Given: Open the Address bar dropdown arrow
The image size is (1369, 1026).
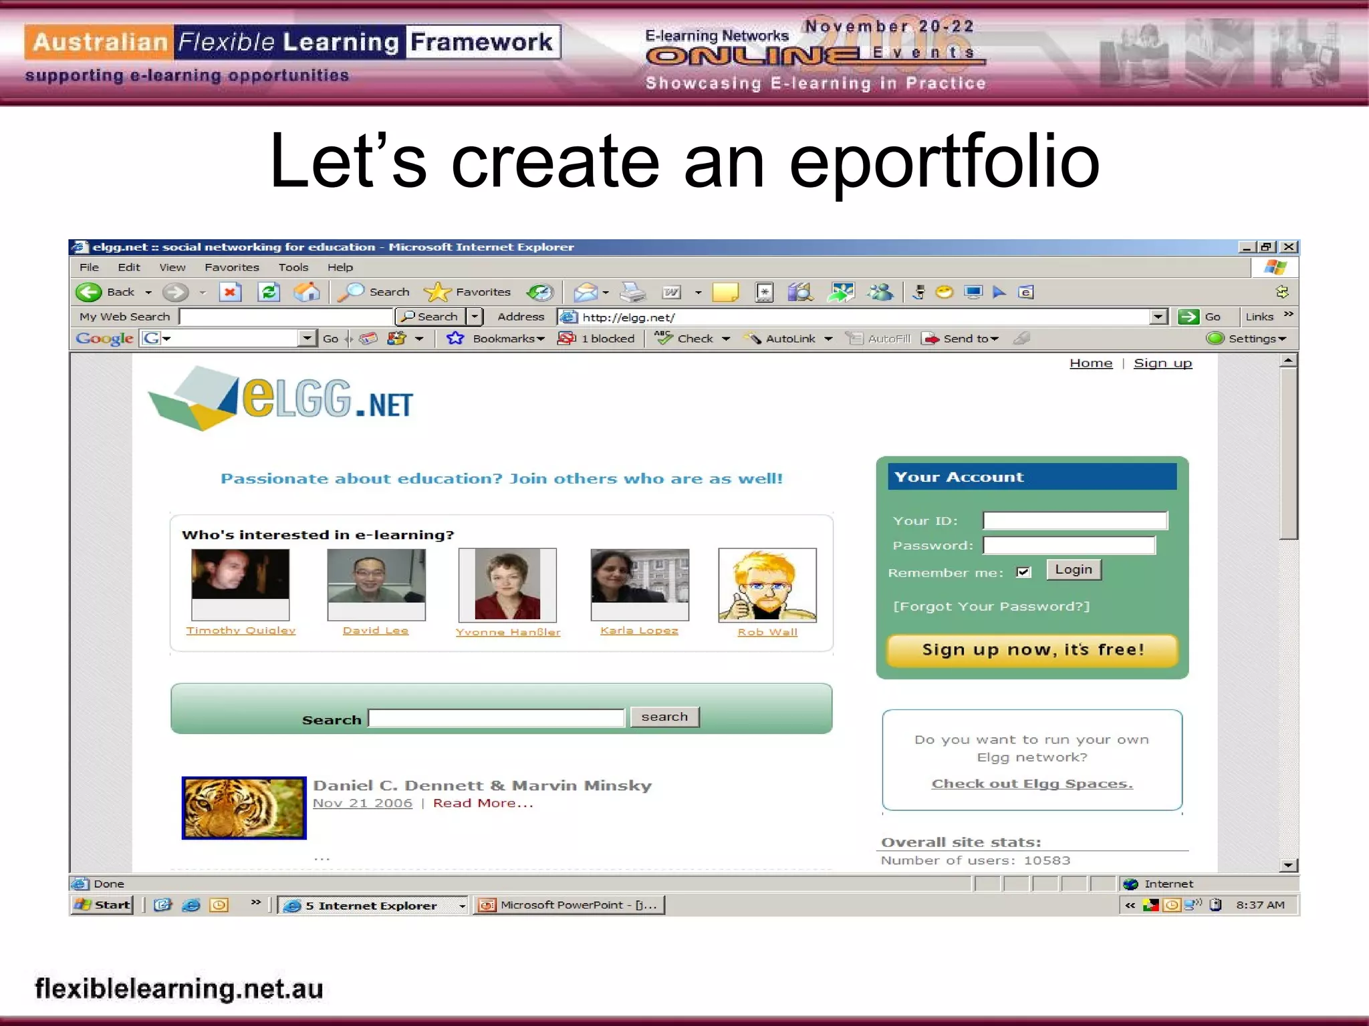Looking at the screenshot, I should click(1159, 317).
